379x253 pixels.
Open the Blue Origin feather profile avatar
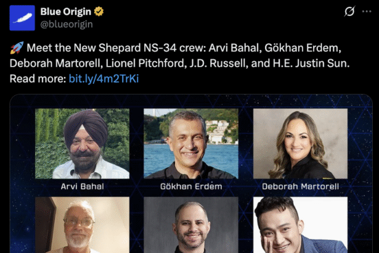point(22,18)
